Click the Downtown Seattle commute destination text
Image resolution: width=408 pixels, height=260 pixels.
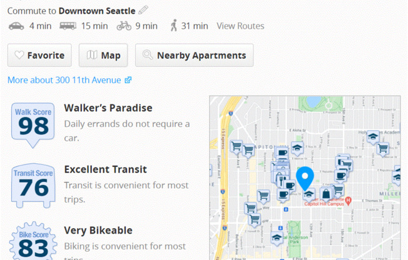(x=97, y=11)
